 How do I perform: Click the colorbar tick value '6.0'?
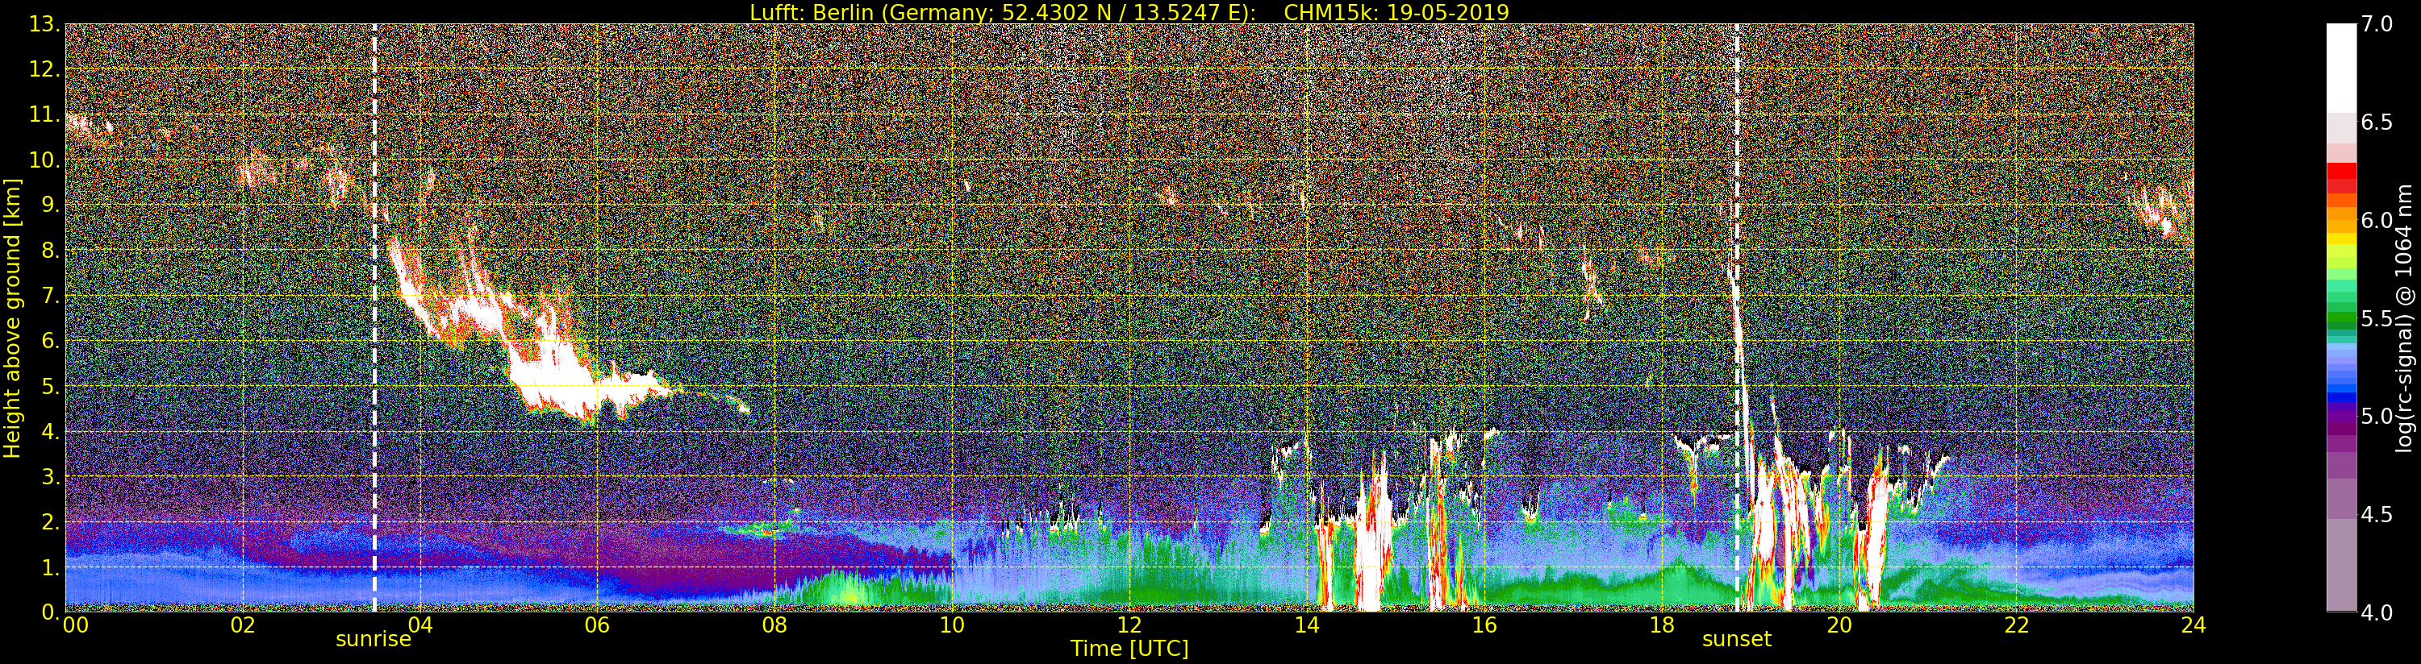(x=2377, y=221)
